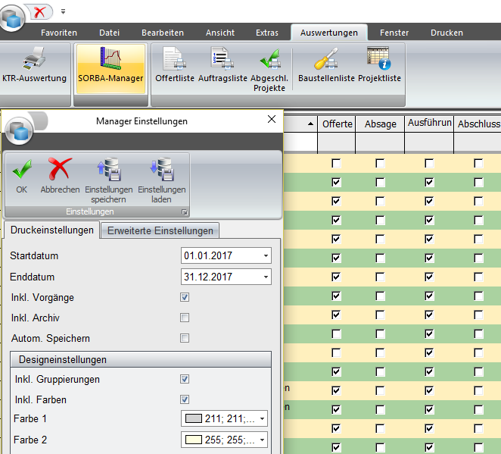Select the Druckeinstellungen tab
The width and height of the screenshot is (501, 454).
tap(51, 230)
